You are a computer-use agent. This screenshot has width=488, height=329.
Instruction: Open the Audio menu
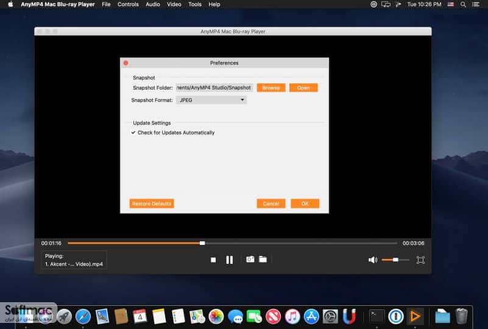tap(153, 4)
